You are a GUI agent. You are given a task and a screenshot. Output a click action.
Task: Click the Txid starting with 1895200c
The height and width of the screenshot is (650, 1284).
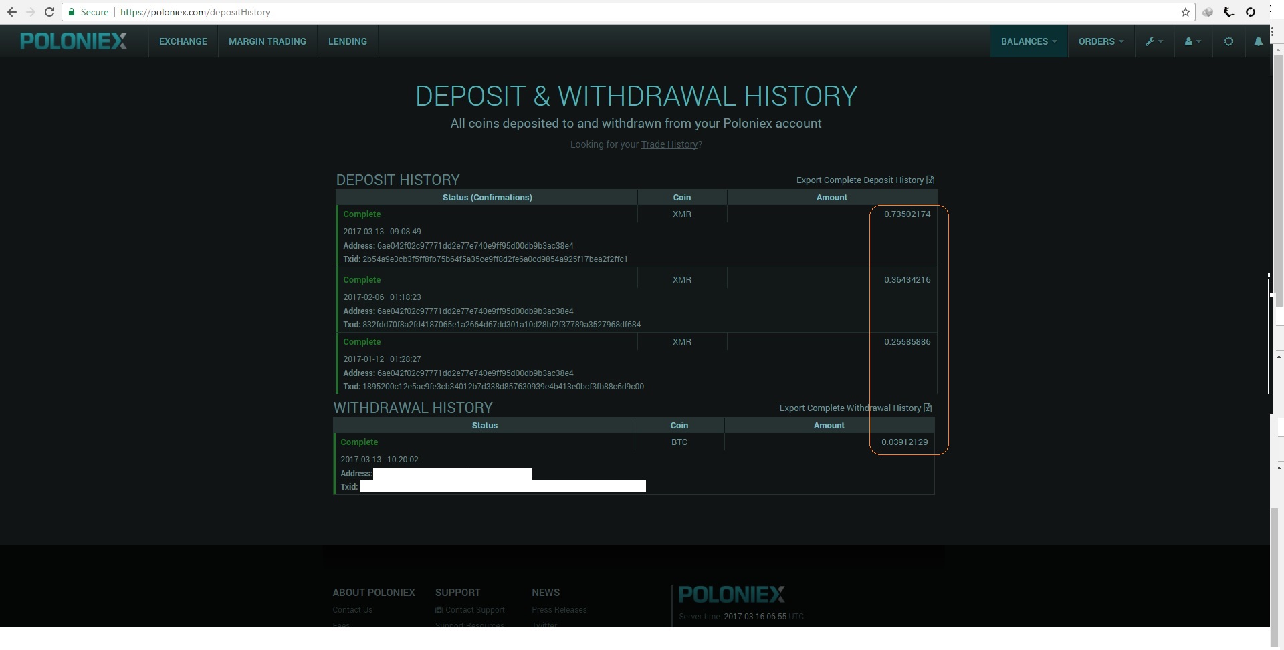(x=503, y=387)
